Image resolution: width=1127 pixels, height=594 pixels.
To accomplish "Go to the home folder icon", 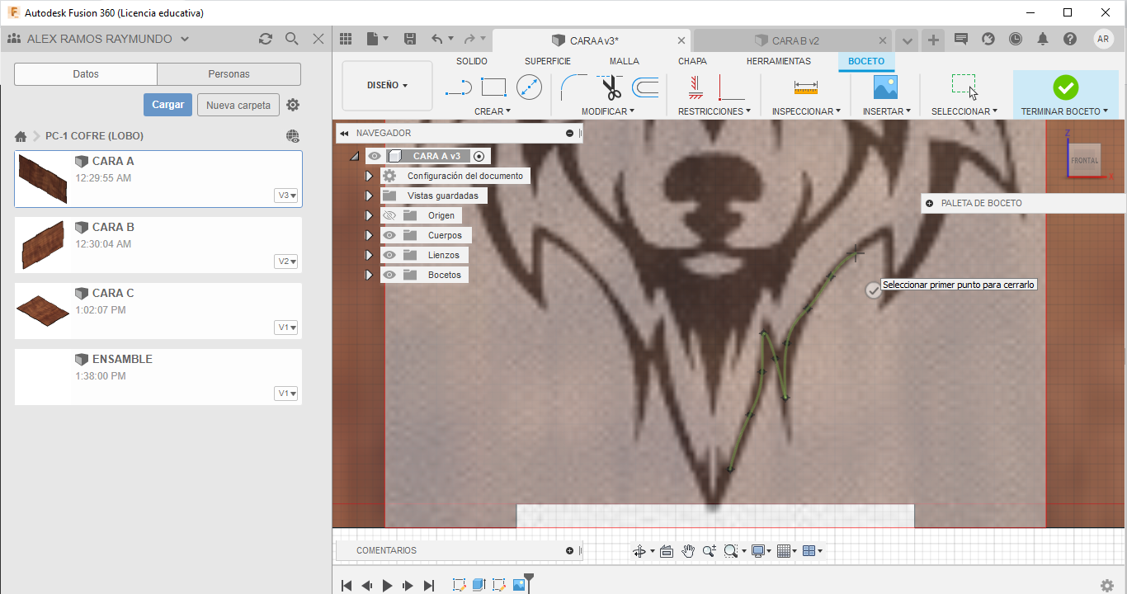I will 21,136.
